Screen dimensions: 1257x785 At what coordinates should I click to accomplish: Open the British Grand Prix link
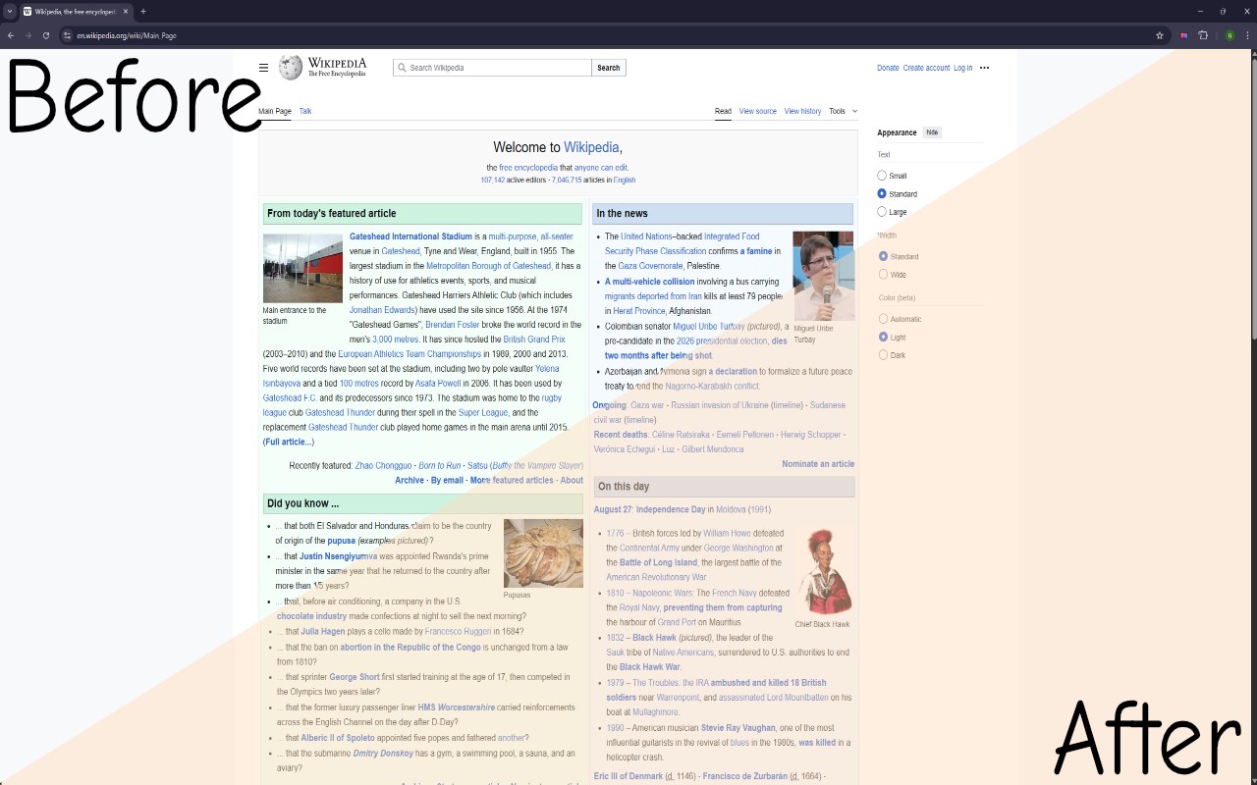534,340
